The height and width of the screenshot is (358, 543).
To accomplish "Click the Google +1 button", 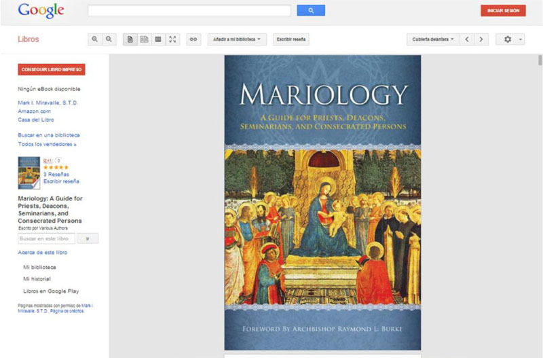I will pyautogui.click(x=48, y=160).
